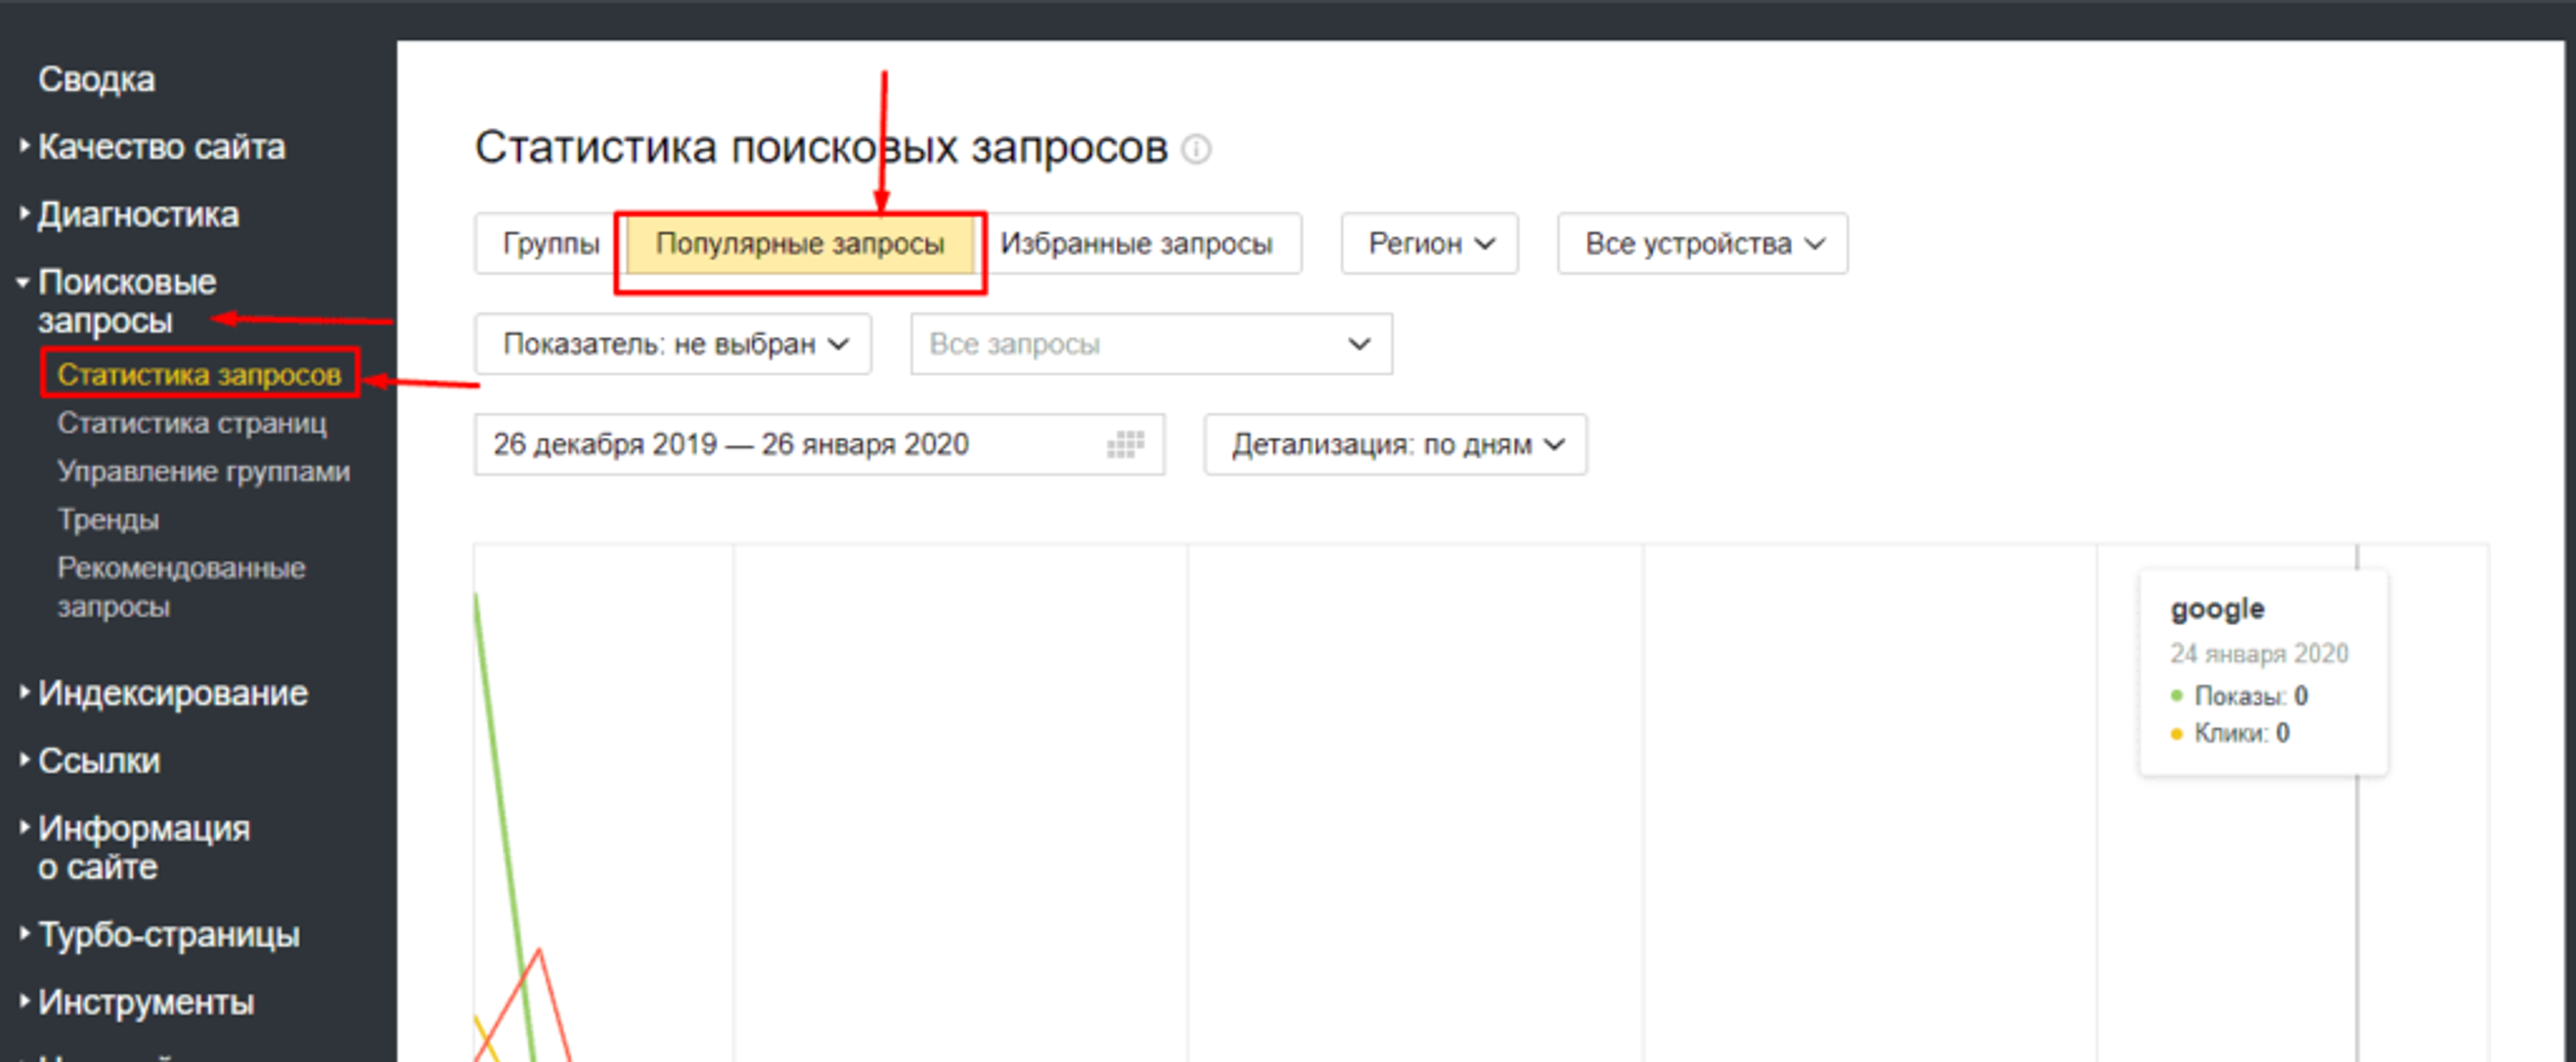
Task: Expand the Все устройства dropdown
Action: (1702, 243)
